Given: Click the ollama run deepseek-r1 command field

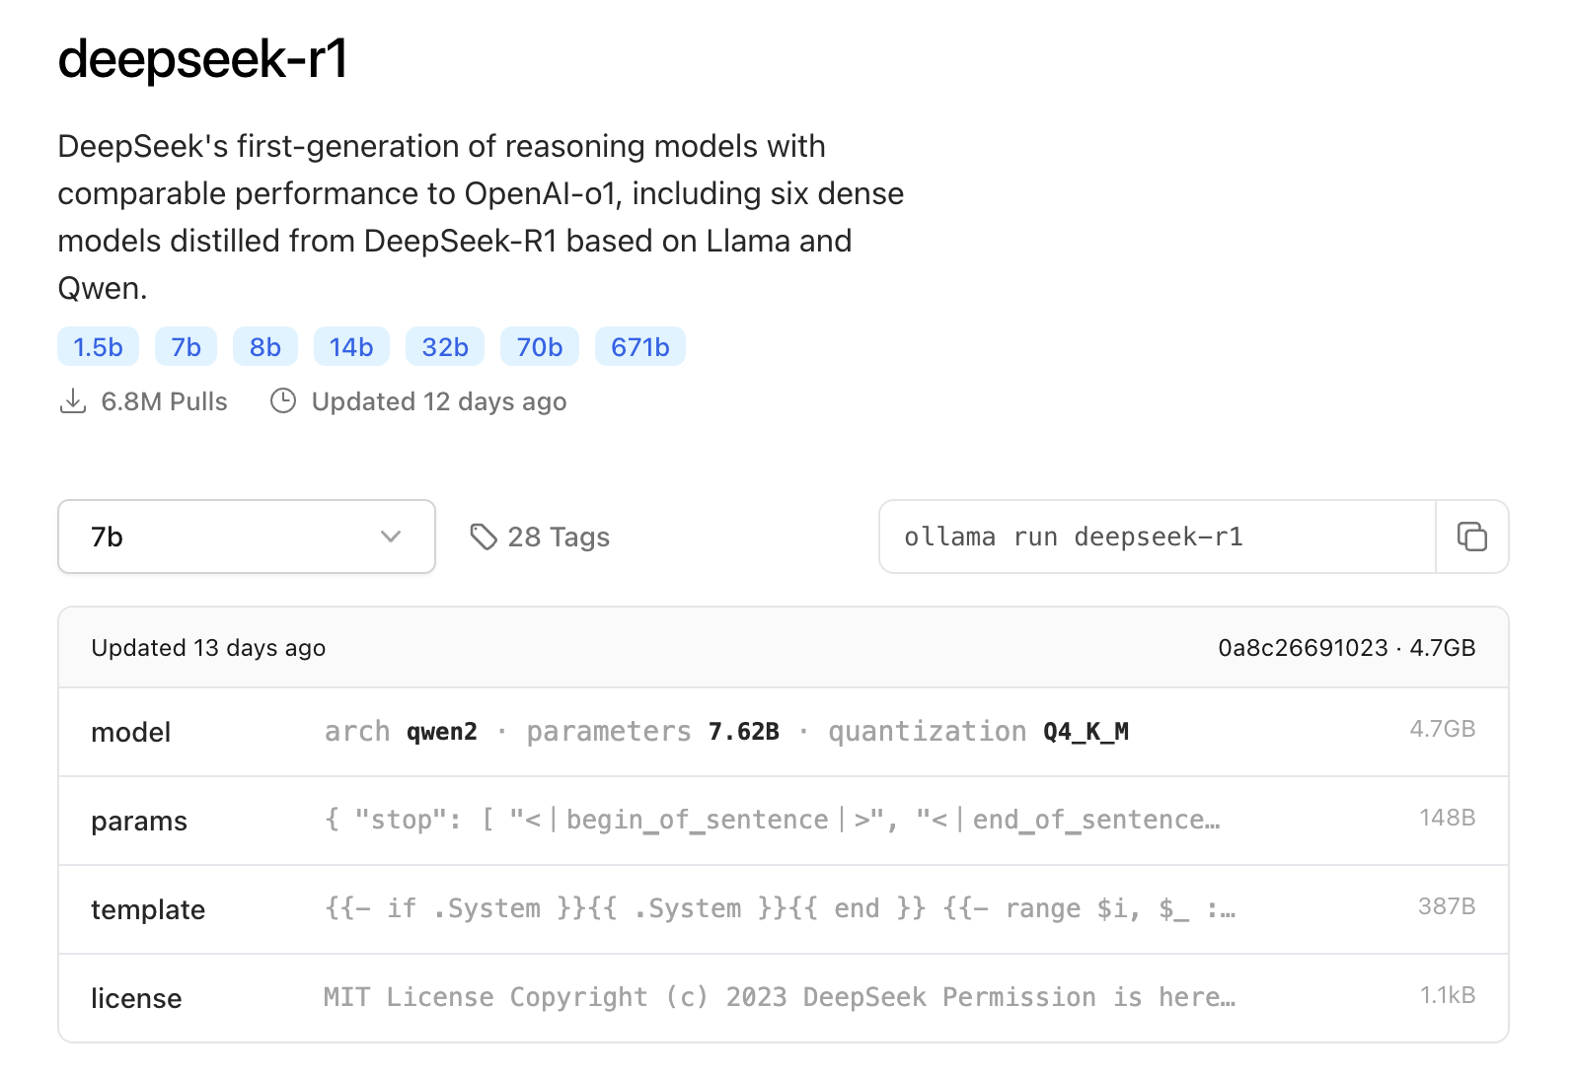Looking at the screenshot, I should click(x=1157, y=537).
